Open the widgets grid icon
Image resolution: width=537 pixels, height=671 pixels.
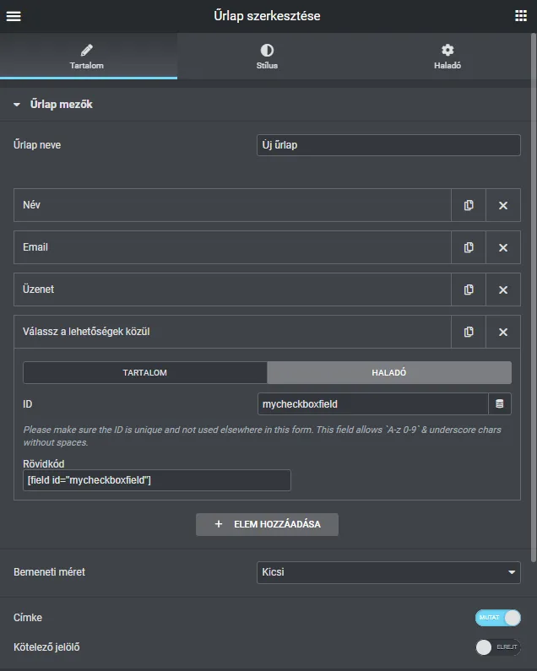pos(521,16)
